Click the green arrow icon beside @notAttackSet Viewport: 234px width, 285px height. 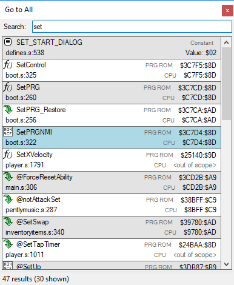(8, 199)
